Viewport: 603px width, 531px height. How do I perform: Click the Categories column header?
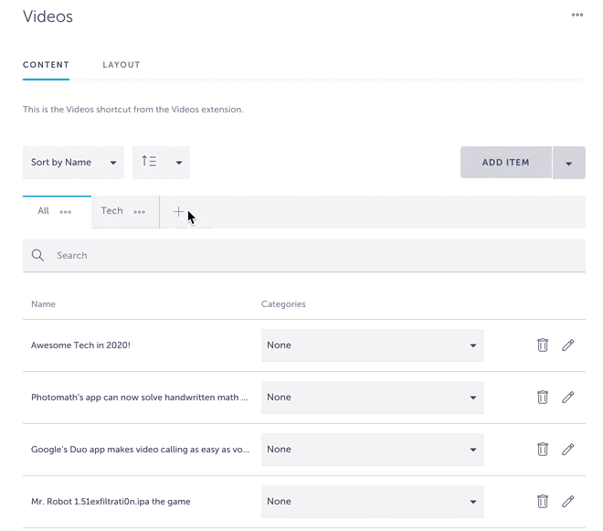[283, 304]
